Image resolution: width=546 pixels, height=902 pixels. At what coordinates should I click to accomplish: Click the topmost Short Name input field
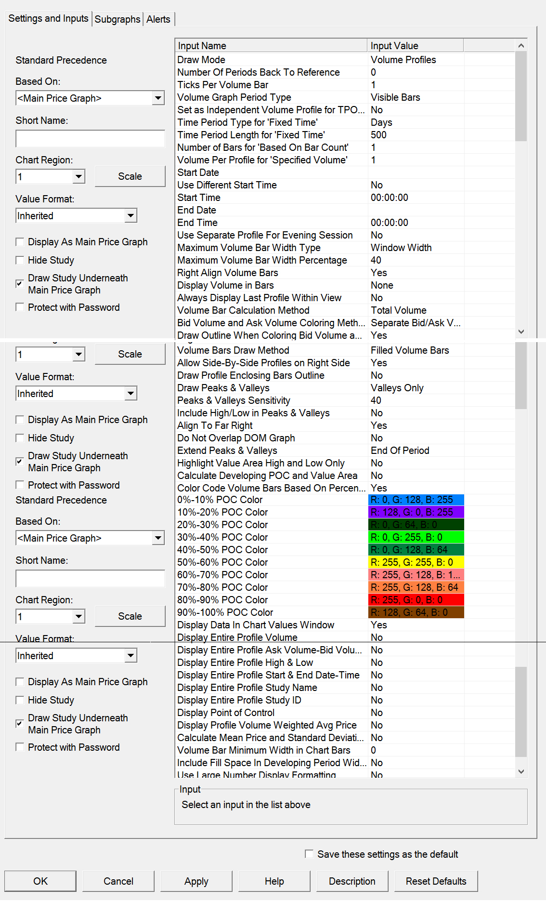(90, 139)
